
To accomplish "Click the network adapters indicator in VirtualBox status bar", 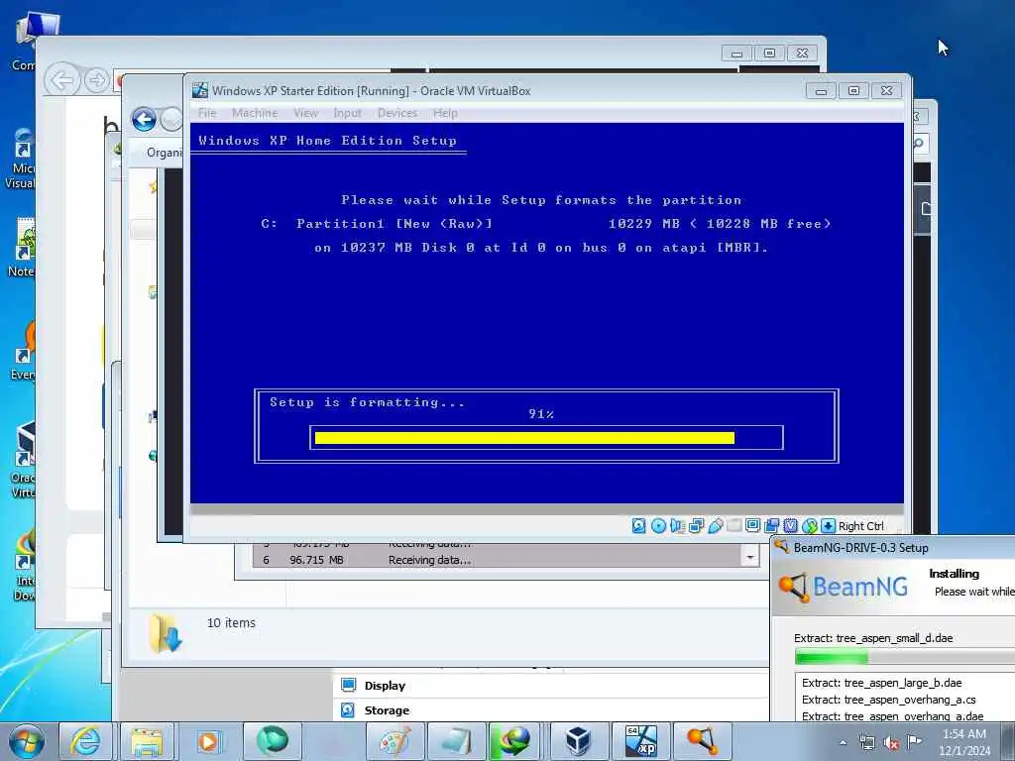I will (x=697, y=526).
